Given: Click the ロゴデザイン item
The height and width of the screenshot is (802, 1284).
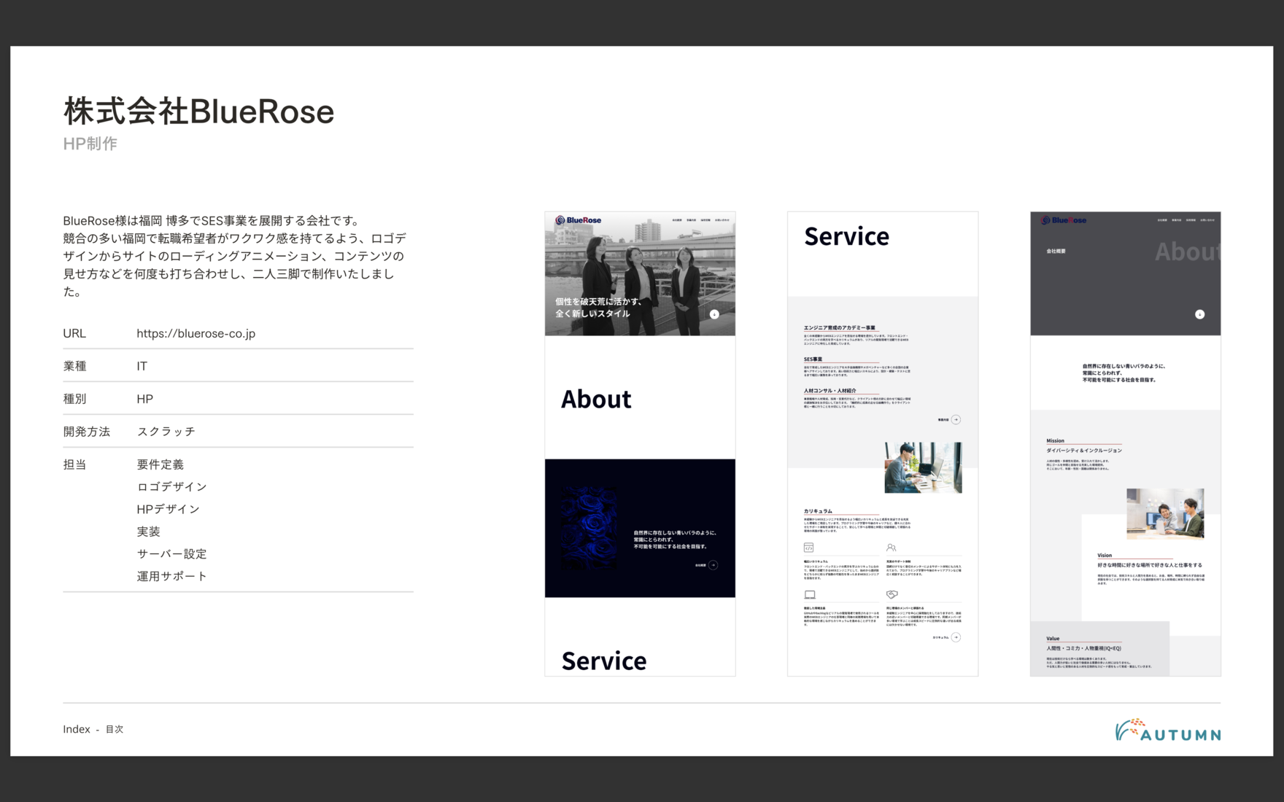Looking at the screenshot, I should pos(172,486).
